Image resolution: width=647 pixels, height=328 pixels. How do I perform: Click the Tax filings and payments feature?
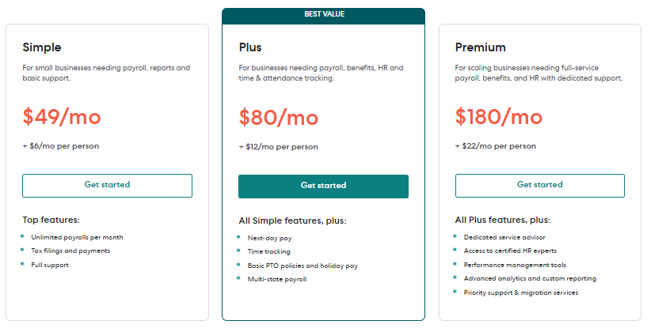pyautogui.click(x=70, y=251)
